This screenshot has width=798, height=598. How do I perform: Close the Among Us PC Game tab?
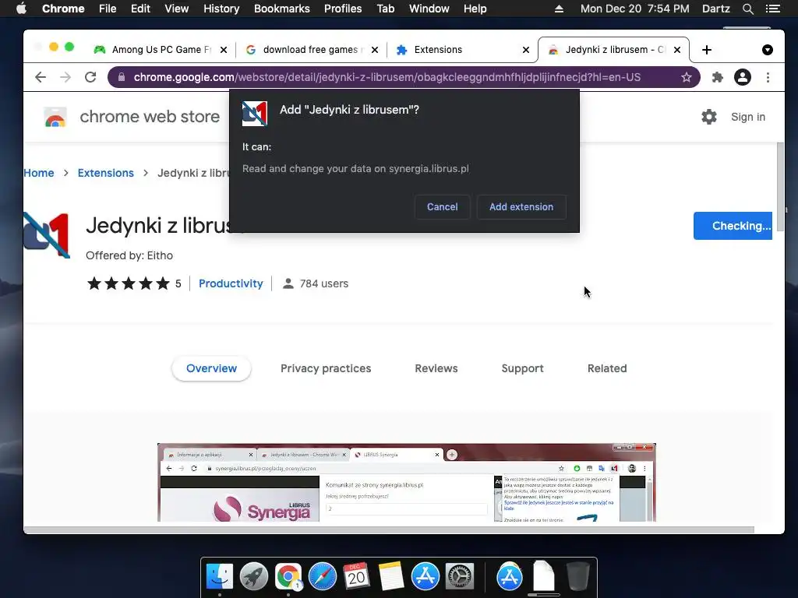[224, 50]
